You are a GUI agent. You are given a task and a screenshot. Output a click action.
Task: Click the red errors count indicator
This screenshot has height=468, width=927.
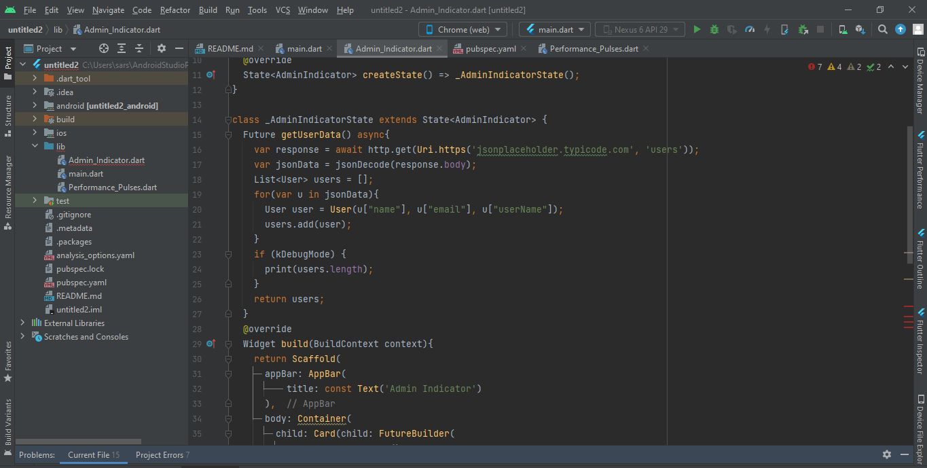pos(815,67)
